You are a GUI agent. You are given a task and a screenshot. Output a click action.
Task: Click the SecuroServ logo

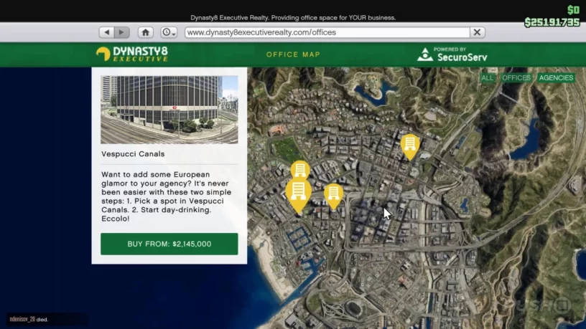pos(452,54)
